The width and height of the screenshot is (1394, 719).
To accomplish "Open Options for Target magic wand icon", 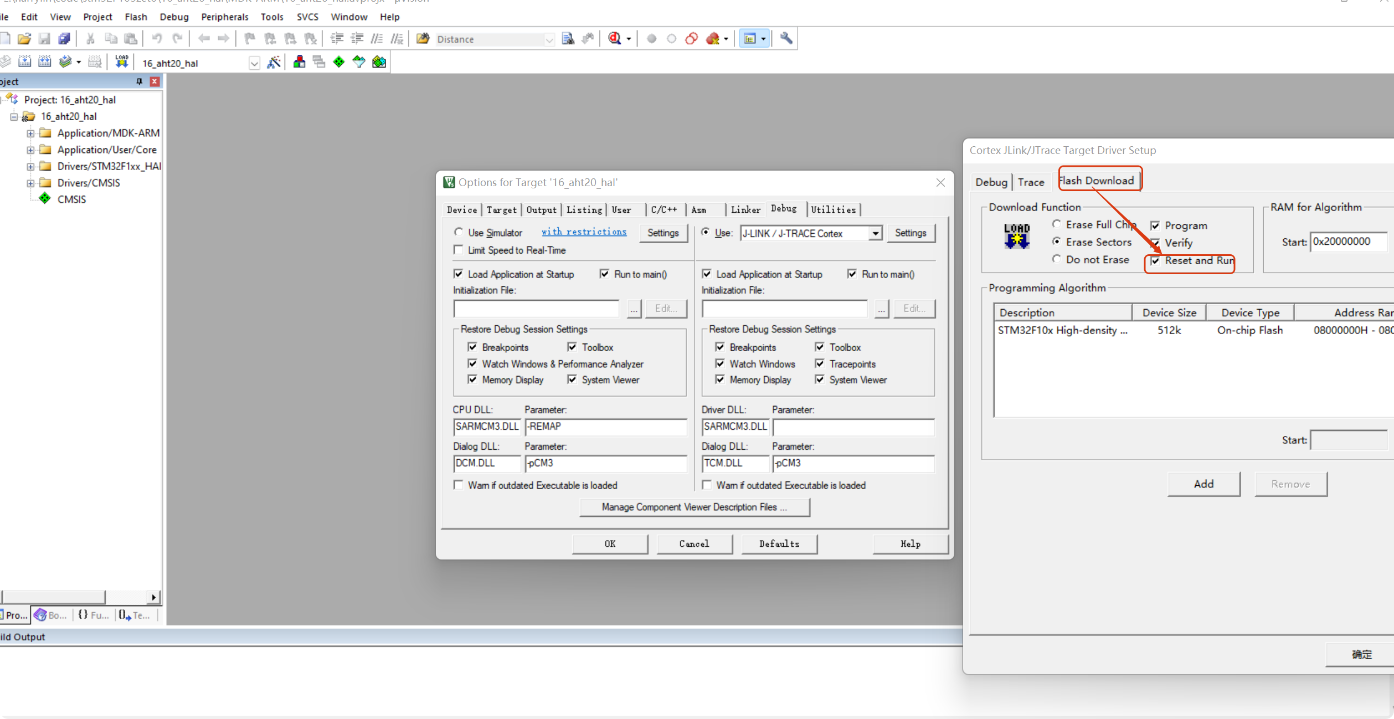I will click(x=274, y=62).
